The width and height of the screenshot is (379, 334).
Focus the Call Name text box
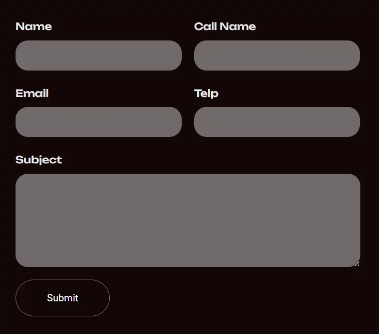276,55
